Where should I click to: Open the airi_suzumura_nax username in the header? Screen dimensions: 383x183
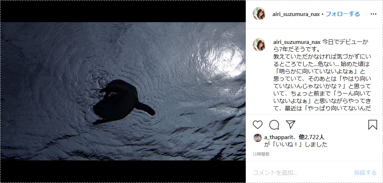(x=296, y=14)
